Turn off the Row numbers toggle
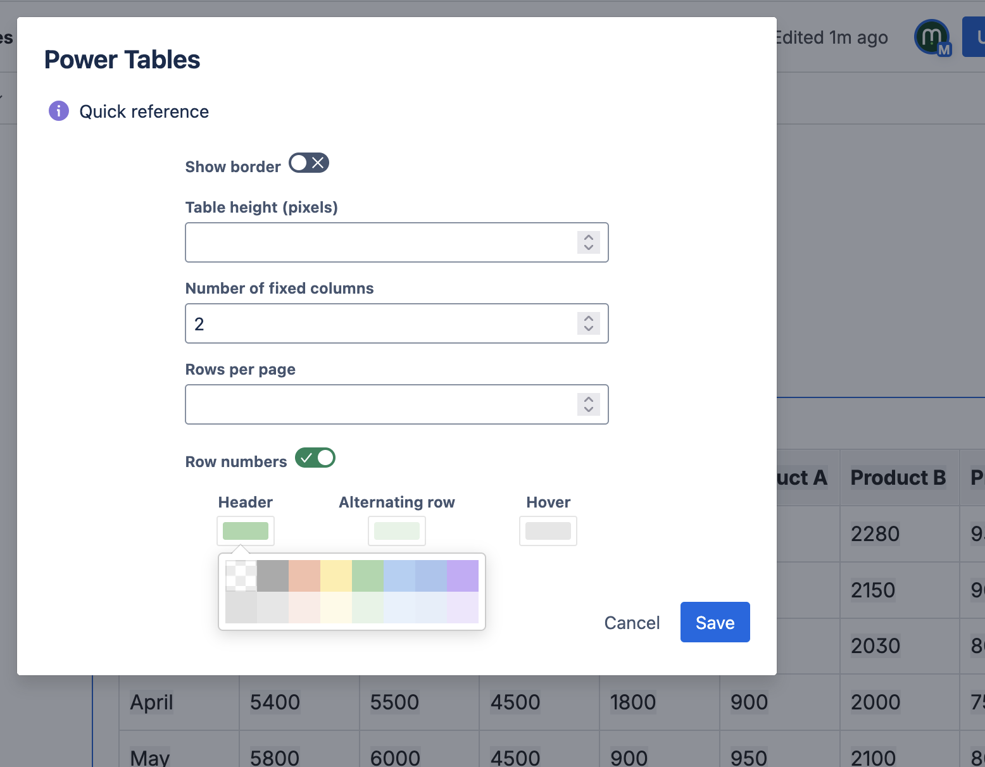 tap(315, 458)
